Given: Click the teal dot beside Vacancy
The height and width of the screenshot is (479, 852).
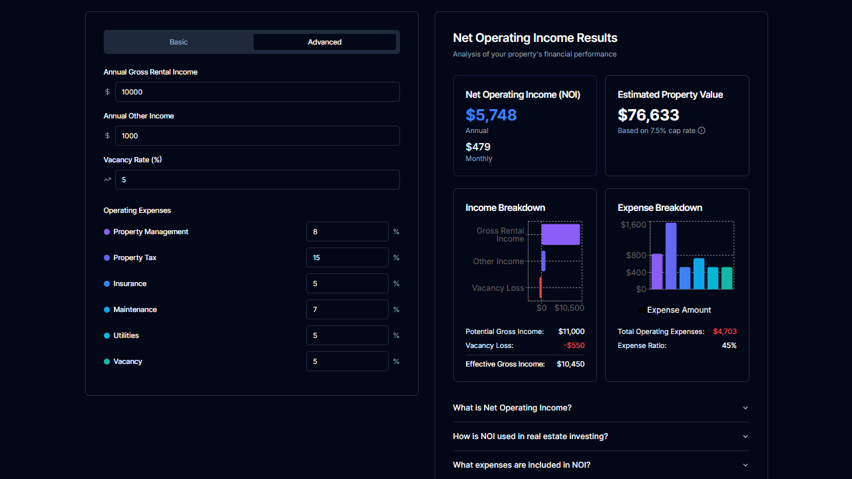Looking at the screenshot, I should pyautogui.click(x=108, y=361).
